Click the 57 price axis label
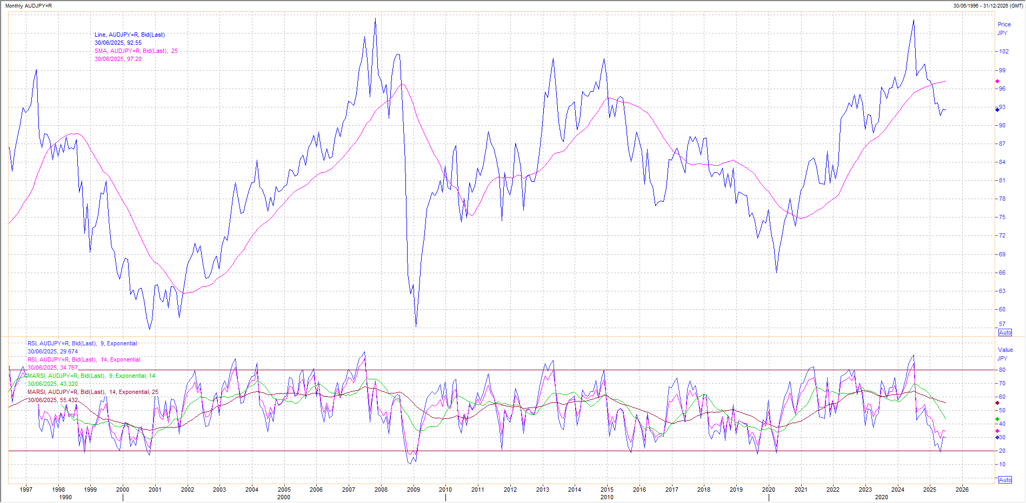The width and height of the screenshot is (1026, 503). click(x=1002, y=324)
